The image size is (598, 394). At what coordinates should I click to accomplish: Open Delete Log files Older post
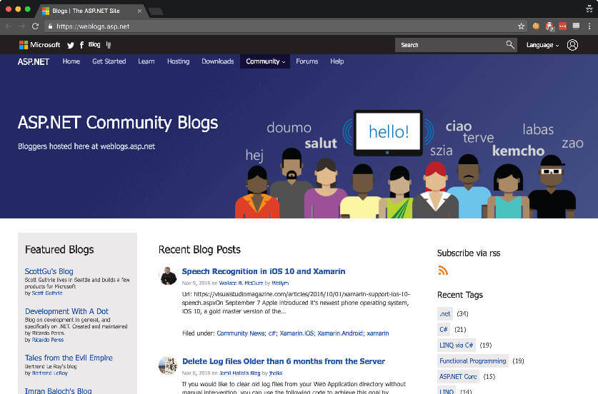click(284, 361)
